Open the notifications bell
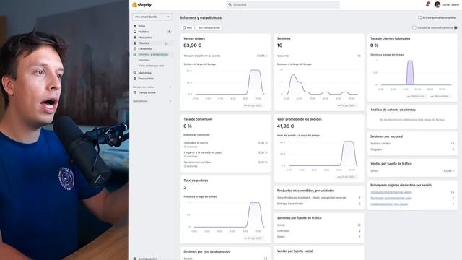Screen dimensions: 462x260 (427, 4)
